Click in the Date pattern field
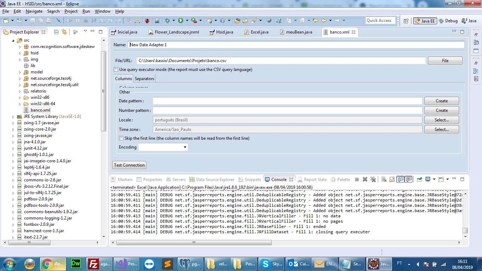The width and height of the screenshot is (482, 271). point(287,101)
